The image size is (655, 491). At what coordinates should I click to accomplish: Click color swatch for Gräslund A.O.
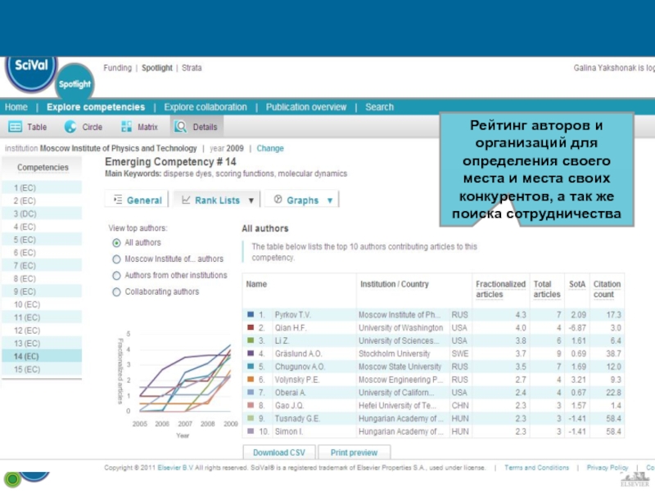[x=251, y=353]
